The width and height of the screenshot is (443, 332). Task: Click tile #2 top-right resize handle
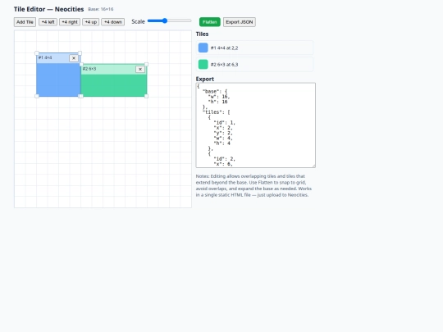pos(146,64)
